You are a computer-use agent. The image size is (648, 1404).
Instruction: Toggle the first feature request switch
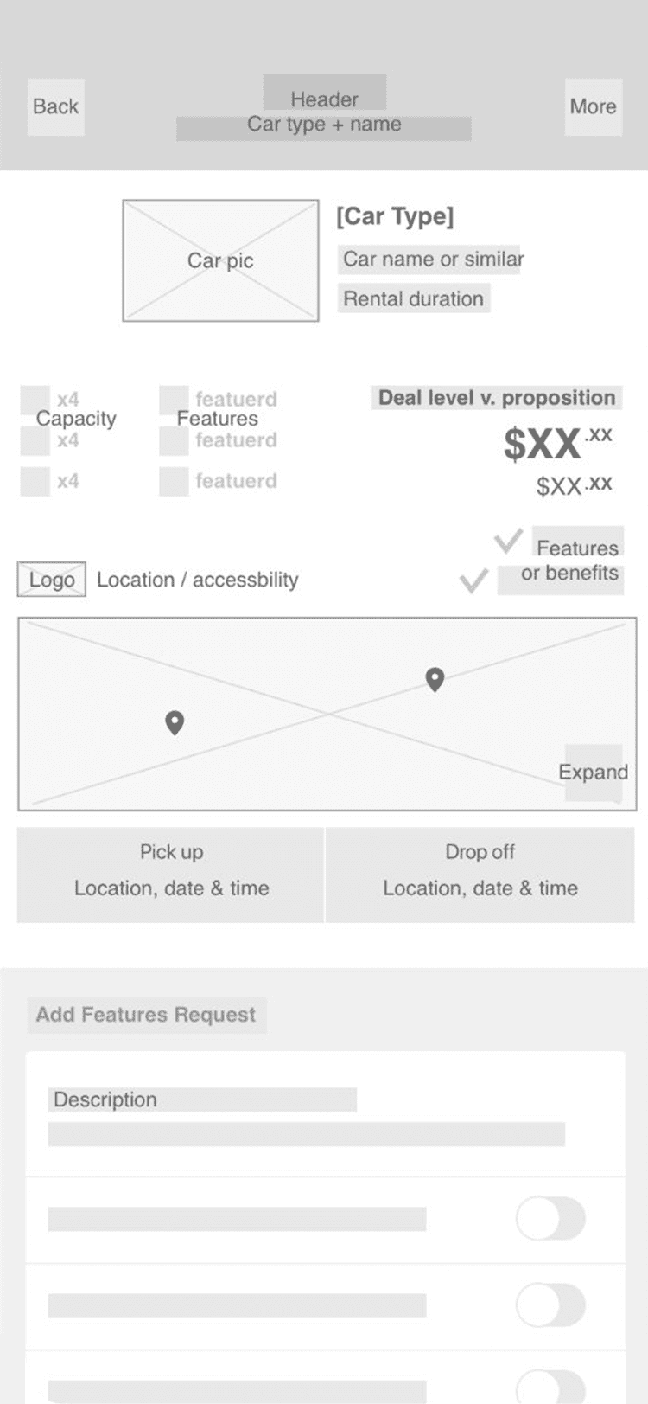[550, 1219]
